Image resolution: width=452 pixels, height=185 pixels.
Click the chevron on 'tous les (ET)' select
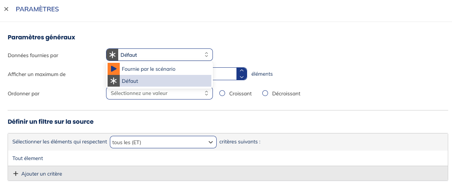211,142
